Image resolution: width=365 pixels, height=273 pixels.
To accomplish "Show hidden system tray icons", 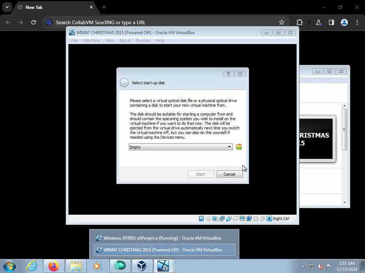I will [x=303, y=266].
